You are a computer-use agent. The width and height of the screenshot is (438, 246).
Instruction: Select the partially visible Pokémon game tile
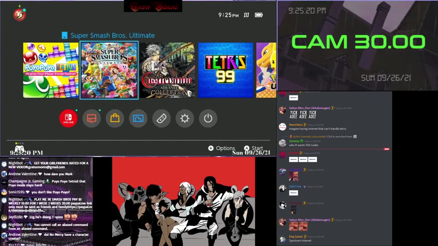tap(266, 70)
